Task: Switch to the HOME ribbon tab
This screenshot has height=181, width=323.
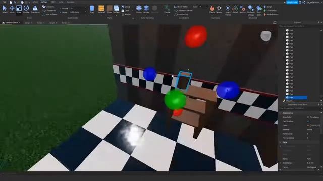Action: tap(35, 2)
